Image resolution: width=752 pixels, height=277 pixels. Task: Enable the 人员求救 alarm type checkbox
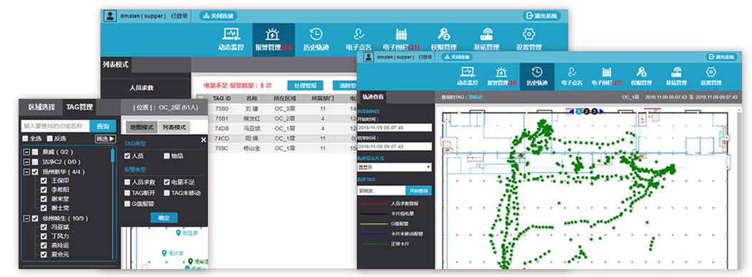point(127,183)
